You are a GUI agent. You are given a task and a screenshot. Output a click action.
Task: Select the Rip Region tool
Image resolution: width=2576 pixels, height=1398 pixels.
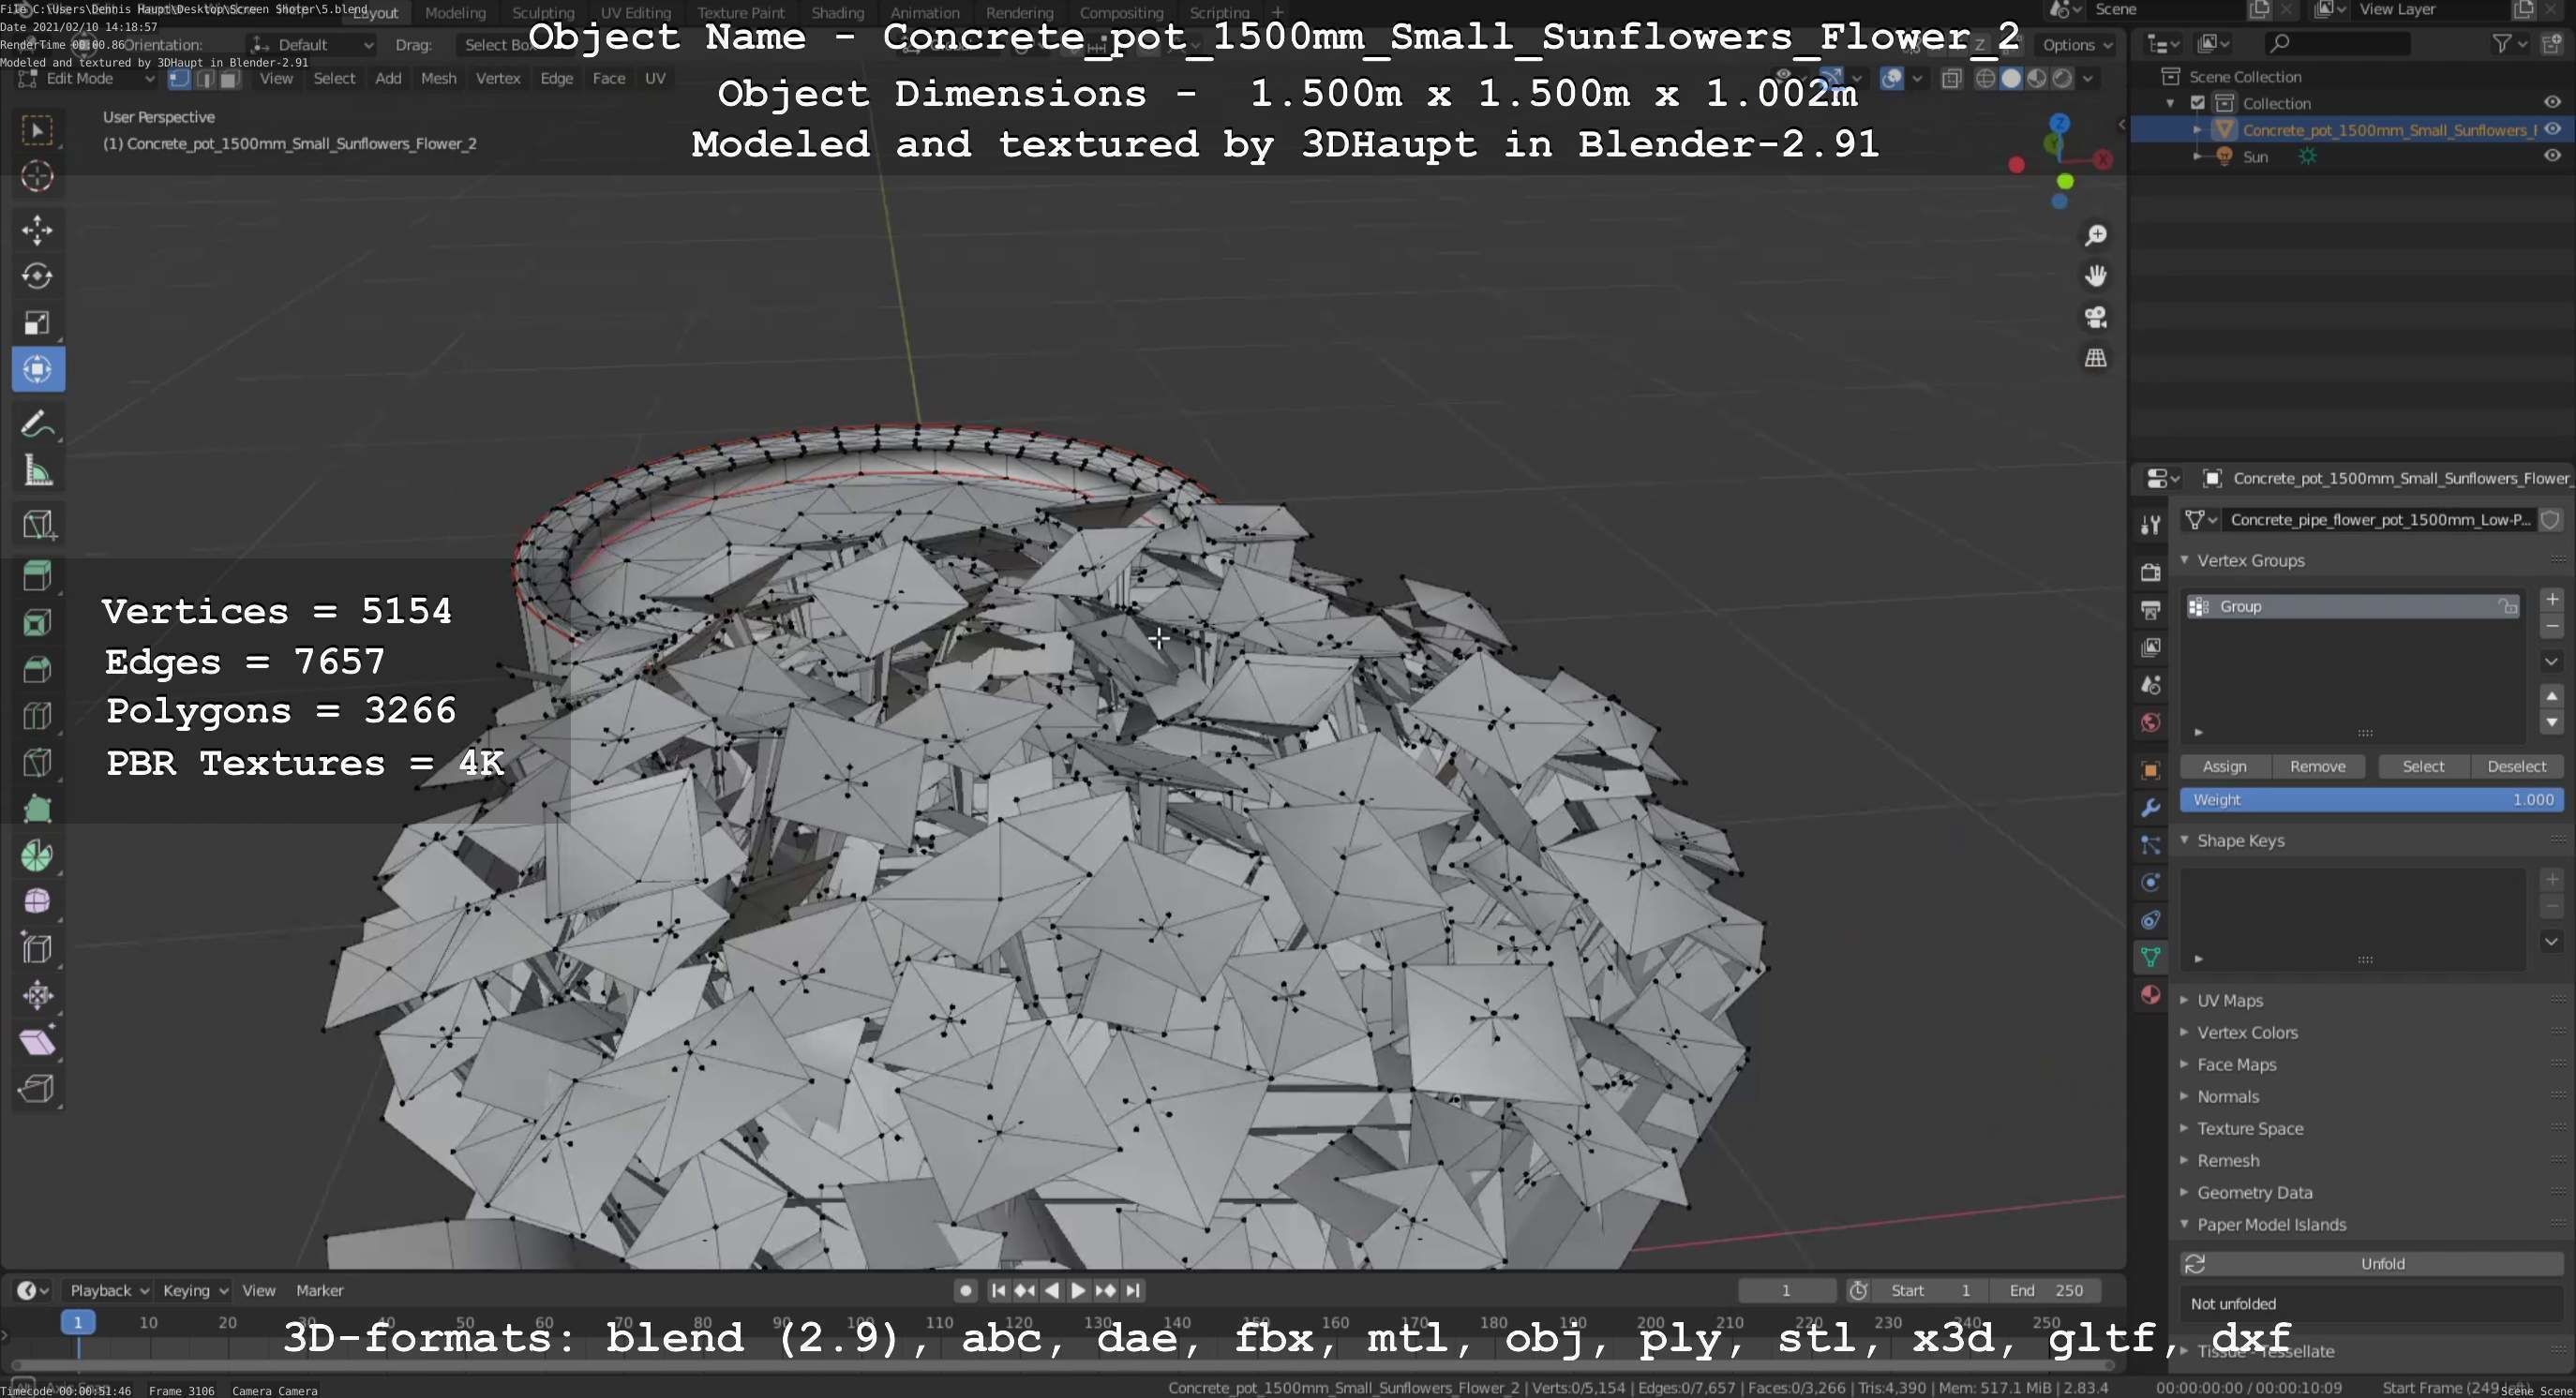click(x=37, y=1088)
